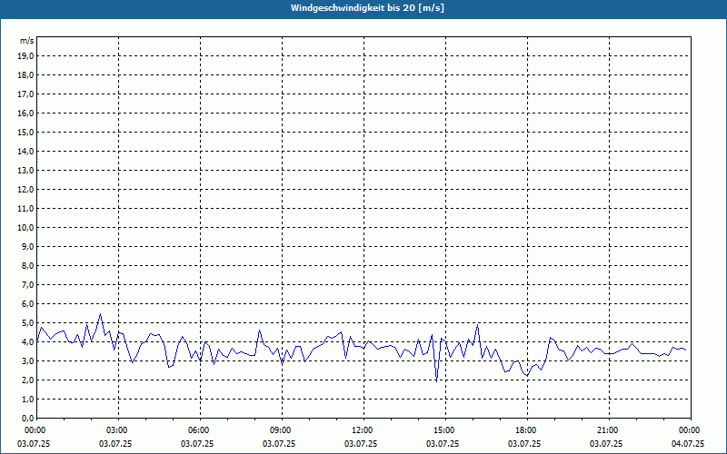Click the 'm/s' unit label
This screenshot has height=454, width=727.
[x=26, y=41]
